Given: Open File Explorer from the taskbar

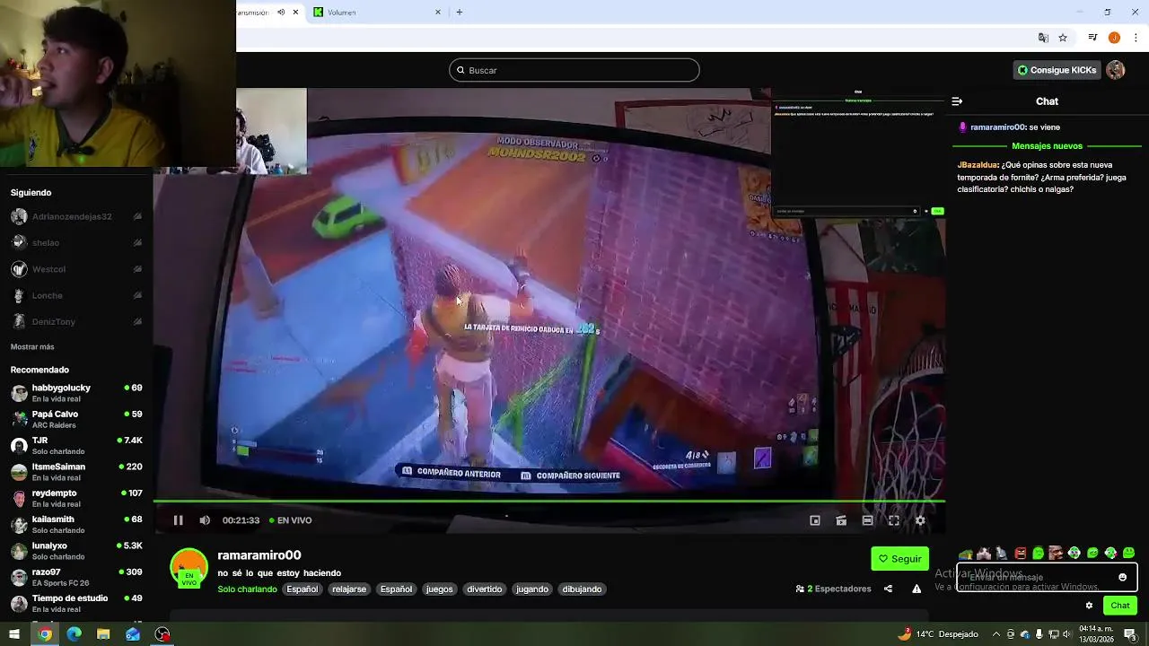Looking at the screenshot, I should [x=103, y=634].
